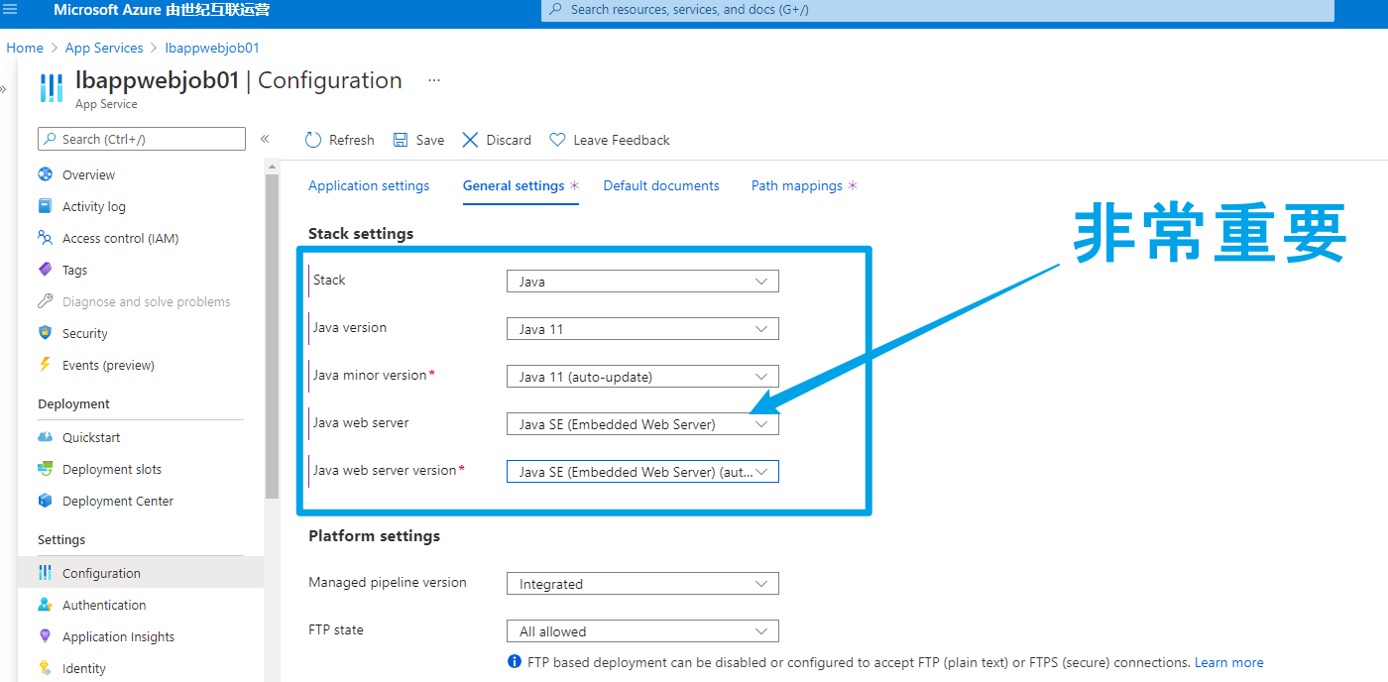The image size is (1388, 682).
Task: Click the Learn more link
Action: pos(1228,662)
